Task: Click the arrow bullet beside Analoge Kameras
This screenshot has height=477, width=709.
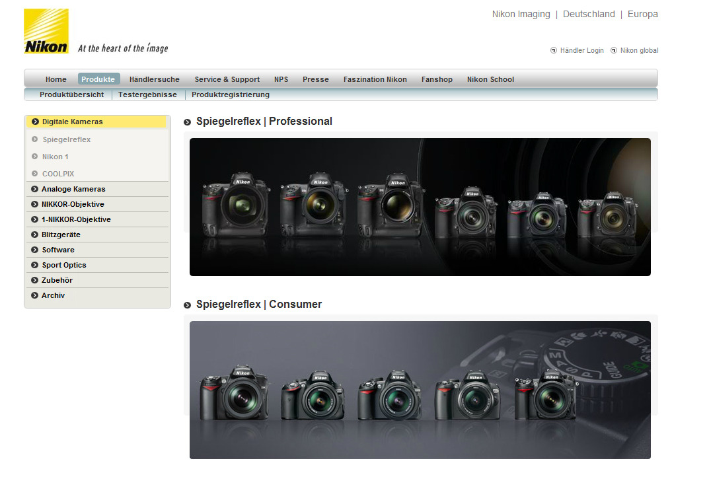Action: click(x=34, y=189)
